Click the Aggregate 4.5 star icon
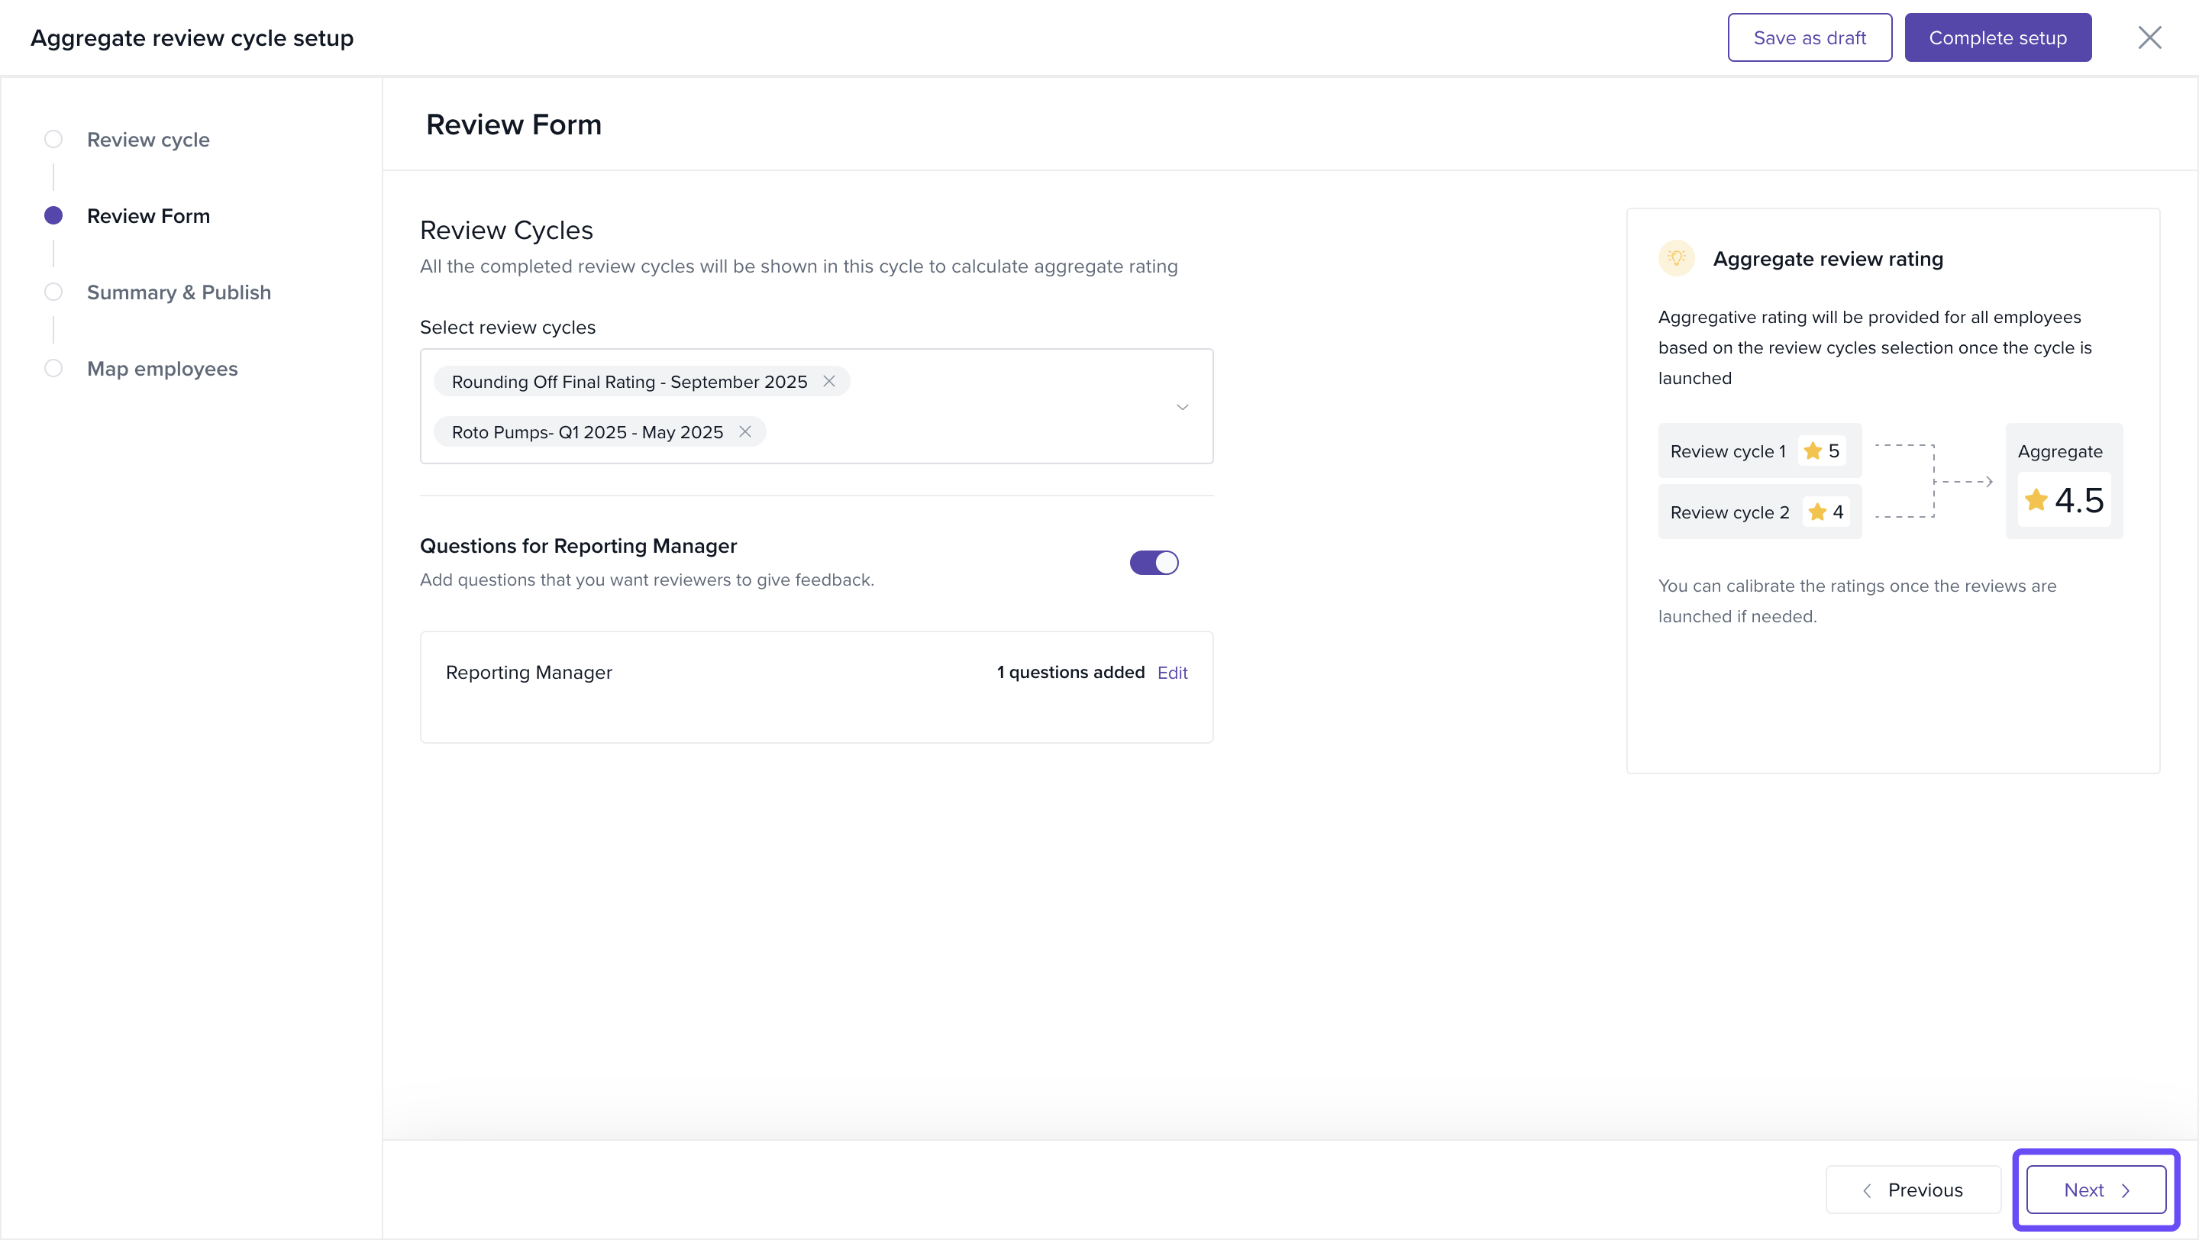The height and width of the screenshot is (1240, 2199). 2036,500
